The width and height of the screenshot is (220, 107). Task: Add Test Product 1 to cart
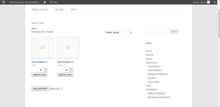point(39,75)
